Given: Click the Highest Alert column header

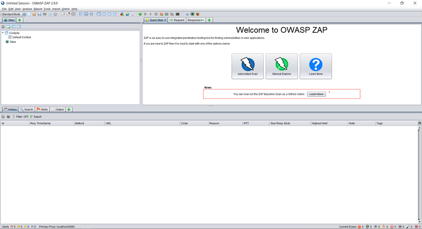Looking at the screenshot, I should 329,123.
